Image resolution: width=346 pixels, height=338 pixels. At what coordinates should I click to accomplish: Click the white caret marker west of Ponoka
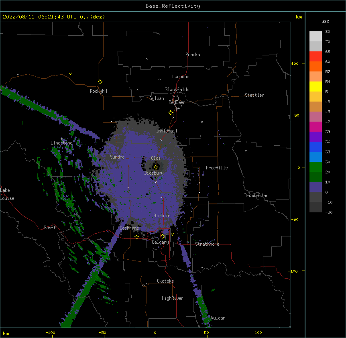click(147, 59)
